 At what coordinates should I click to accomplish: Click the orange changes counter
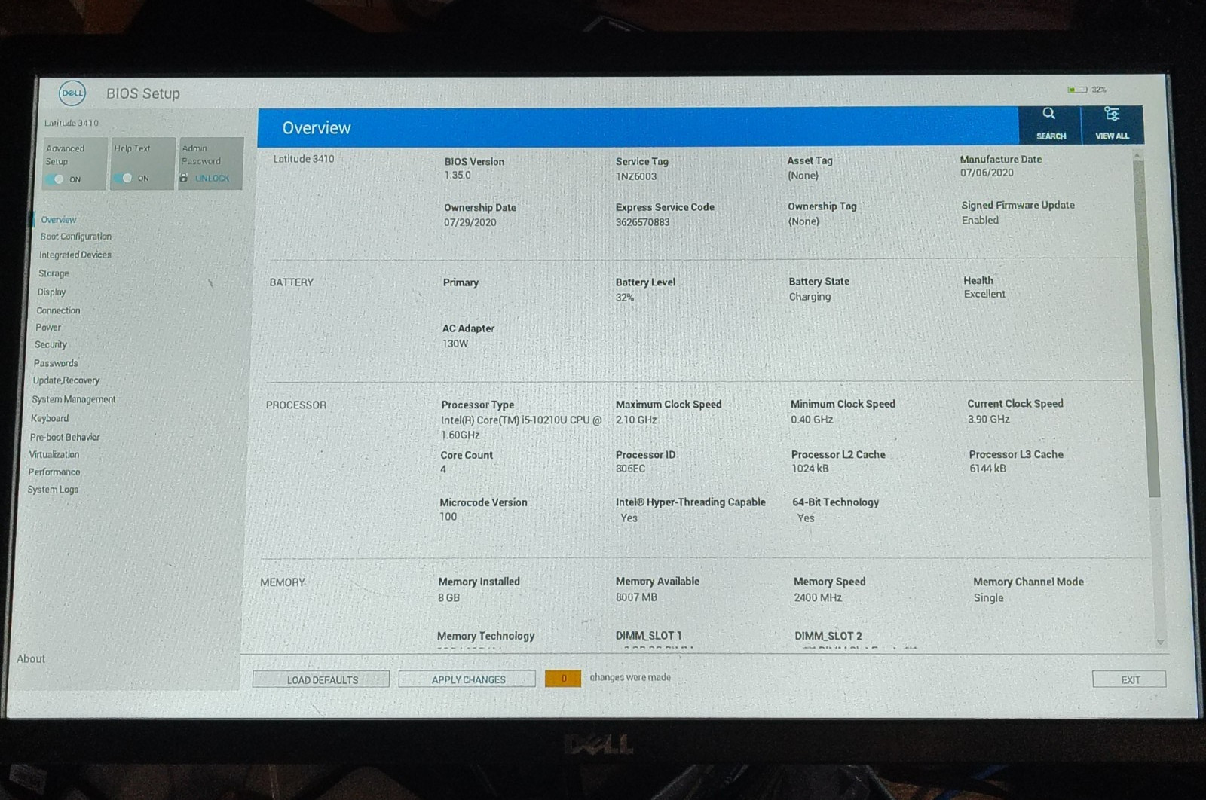point(563,679)
